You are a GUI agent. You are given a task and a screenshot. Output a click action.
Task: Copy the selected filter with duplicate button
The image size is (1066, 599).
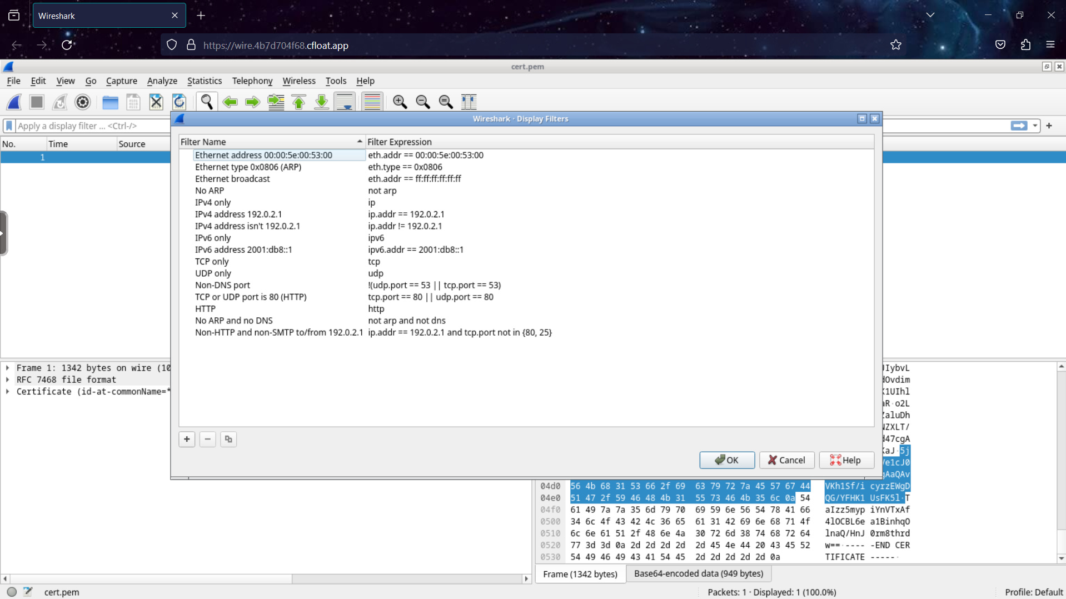coord(228,440)
